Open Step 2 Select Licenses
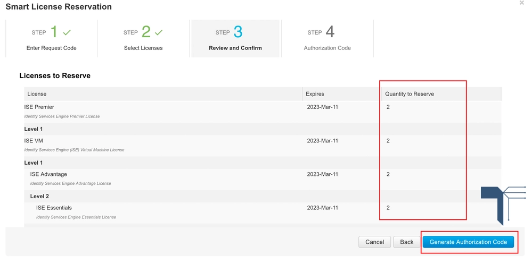532x264 pixels. point(143,39)
